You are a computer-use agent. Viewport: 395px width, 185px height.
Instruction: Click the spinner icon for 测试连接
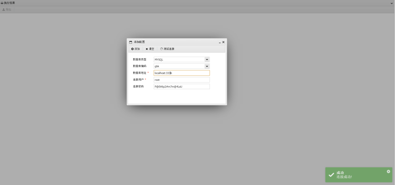(x=162, y=49)
